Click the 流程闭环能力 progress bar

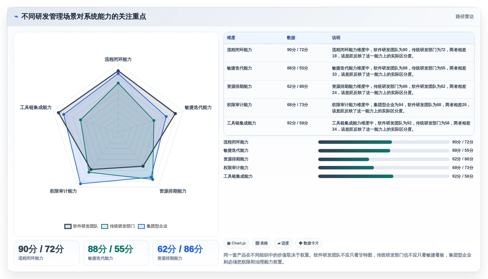[384, 142]
